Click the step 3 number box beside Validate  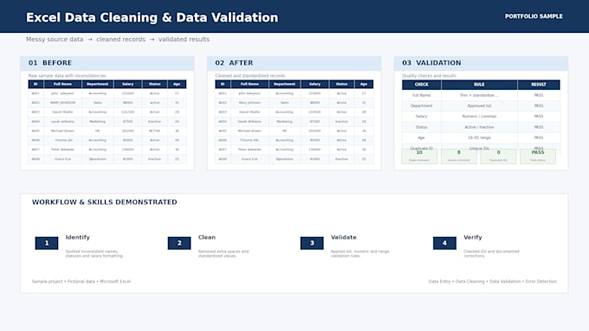point(312,243)
